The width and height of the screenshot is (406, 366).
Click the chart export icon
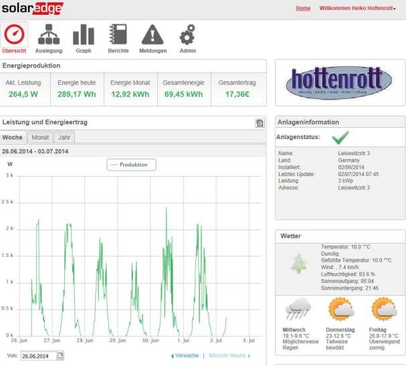(x=260, y=123)
